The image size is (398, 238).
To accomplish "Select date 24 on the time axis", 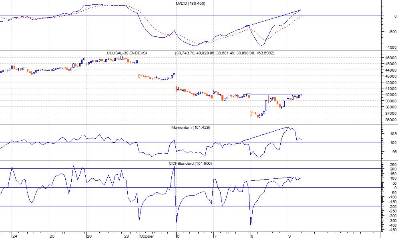I will pyautogui.click(x=15, y=236).
